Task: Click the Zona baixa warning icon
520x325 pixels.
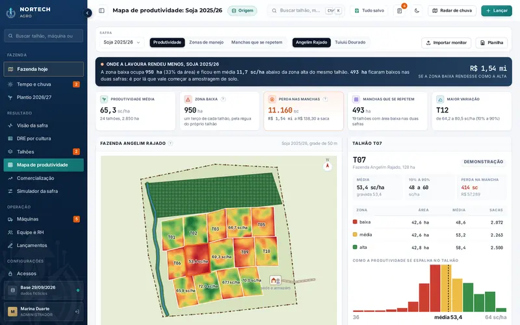Action: pos(188,99)
